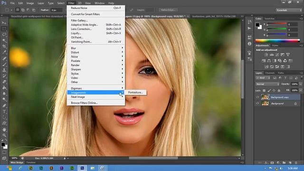
Task: Open the Neat Image submenu
Action: point(96,97)
